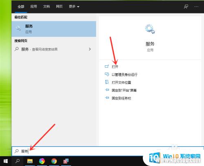Viewport: 204px width, 166px height.
Task: Select the 网页 tab
Action: (x=59, y=7)
